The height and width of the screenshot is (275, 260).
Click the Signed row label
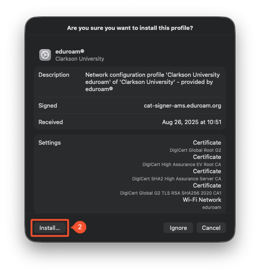48,105
